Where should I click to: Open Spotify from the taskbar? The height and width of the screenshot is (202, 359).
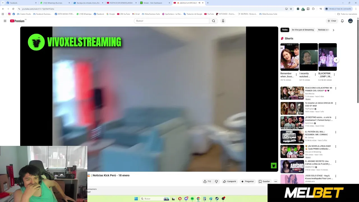pos(192,199)
